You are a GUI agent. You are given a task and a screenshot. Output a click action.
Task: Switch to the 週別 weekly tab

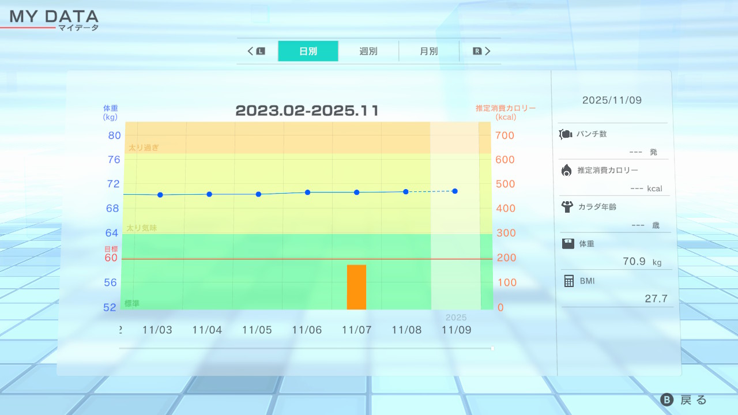[368, 51]
